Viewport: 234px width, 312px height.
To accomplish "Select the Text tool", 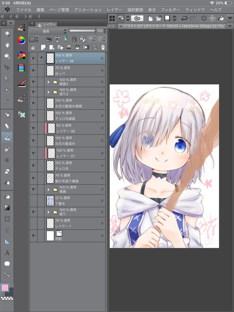I will (x=7, y=253).
